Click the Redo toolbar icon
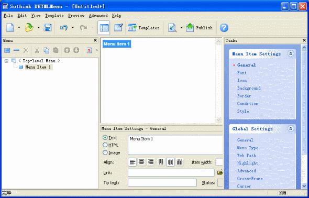309x198 pixels. click(x=83, y=28)
